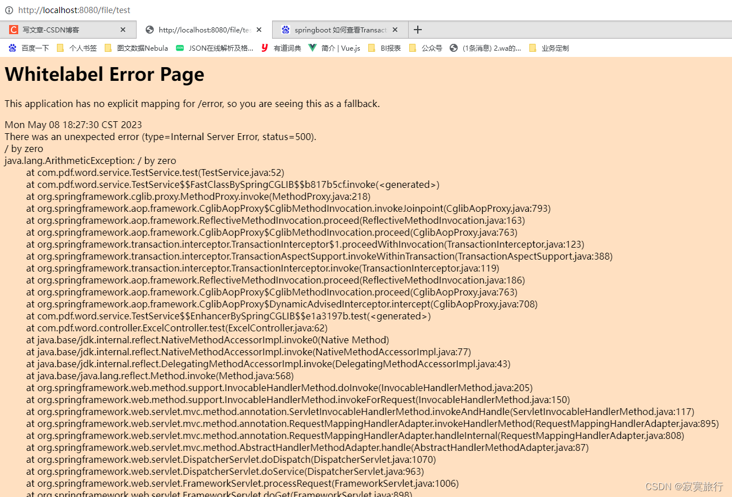Click the folder icon beside 图文数据Nebula
This screenshot has height=497, width=732.
coord(108,48)
